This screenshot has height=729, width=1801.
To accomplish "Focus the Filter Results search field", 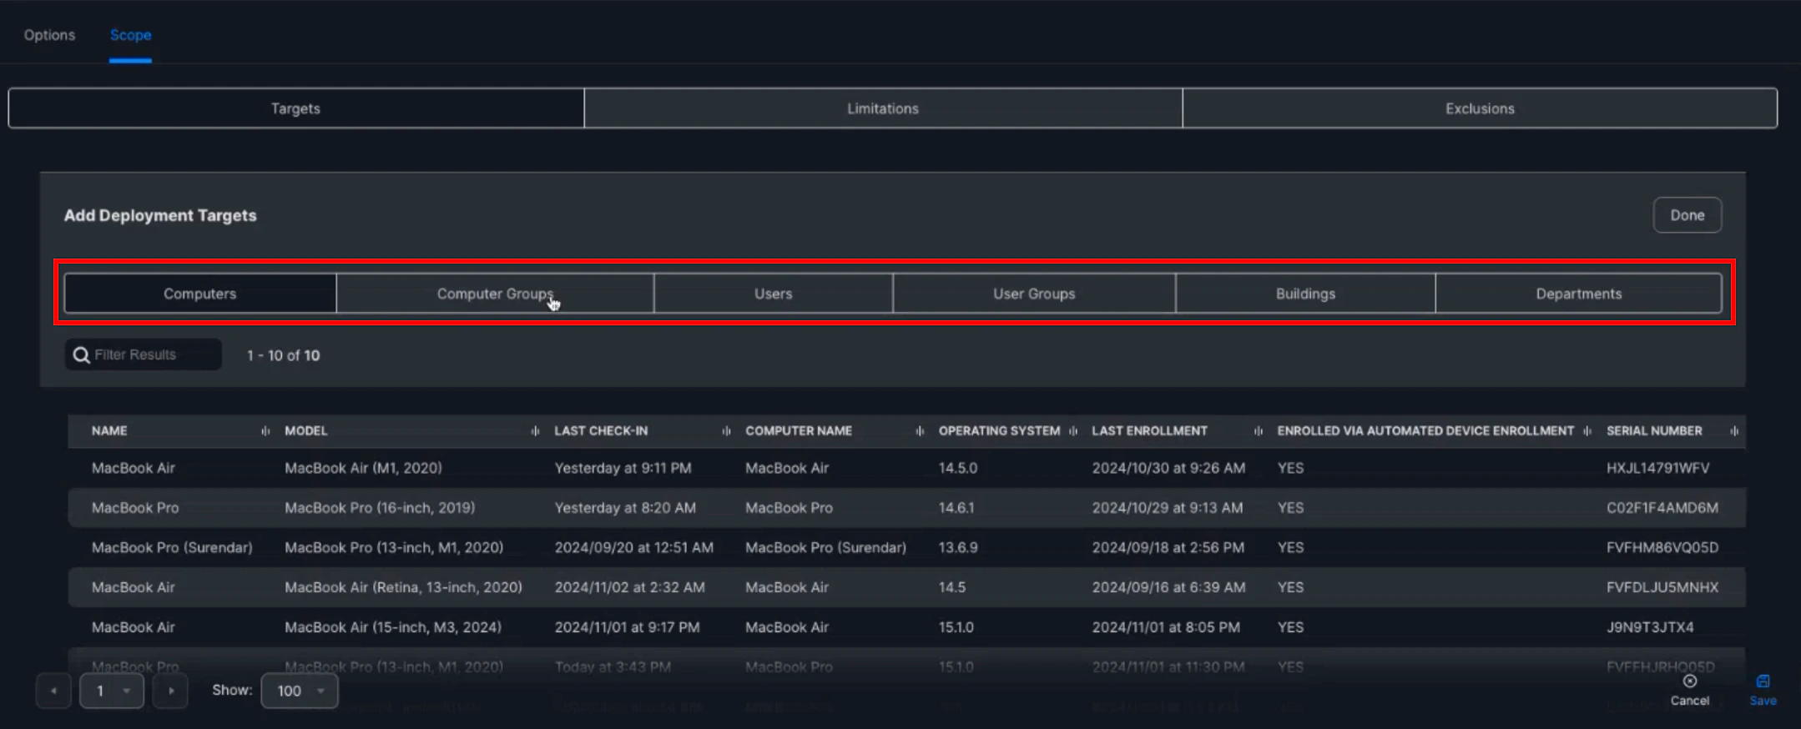I will (144, 354).
